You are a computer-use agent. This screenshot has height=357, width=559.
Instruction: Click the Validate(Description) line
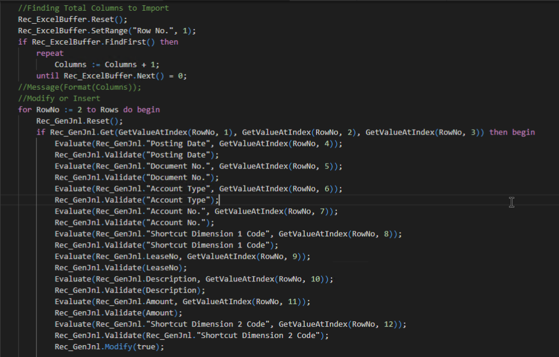[x=129, y=290]
